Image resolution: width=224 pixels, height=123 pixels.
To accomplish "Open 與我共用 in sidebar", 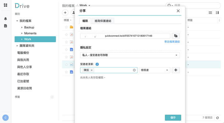I will (x=23, y=60).
